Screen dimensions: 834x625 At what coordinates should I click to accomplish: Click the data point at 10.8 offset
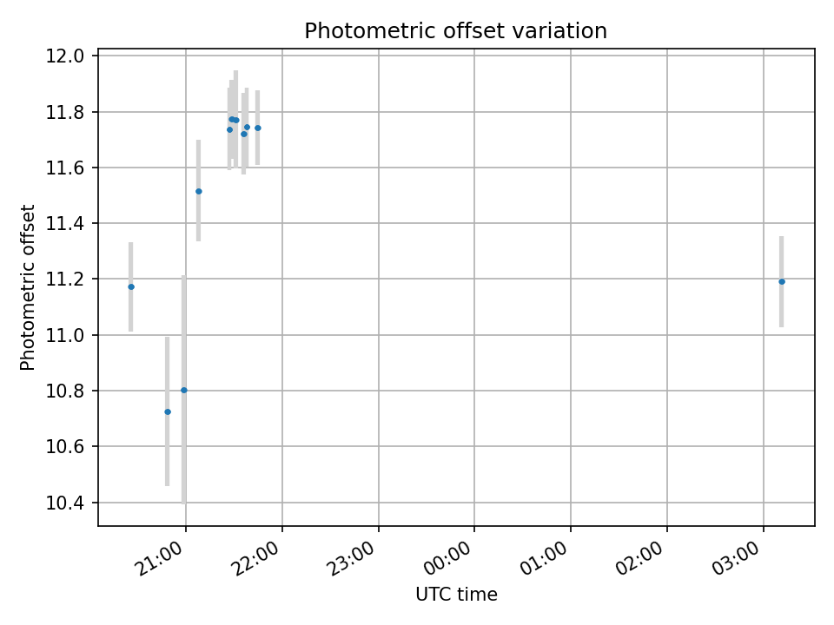(183, 390)
